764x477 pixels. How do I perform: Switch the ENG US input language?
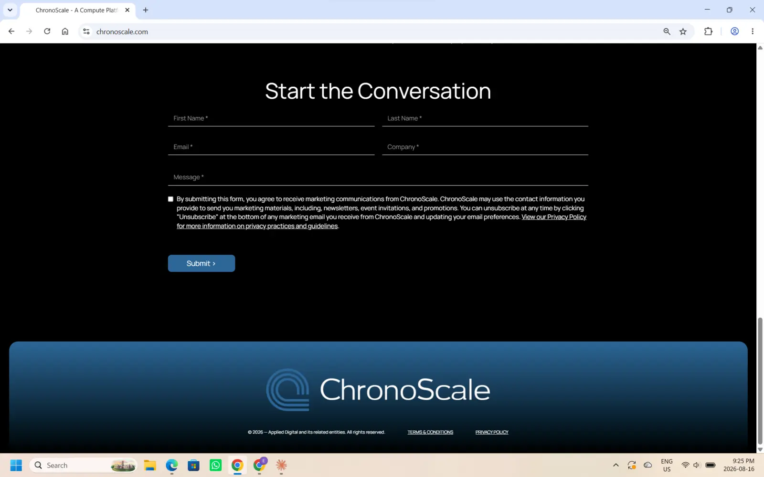tap(667, 465)
